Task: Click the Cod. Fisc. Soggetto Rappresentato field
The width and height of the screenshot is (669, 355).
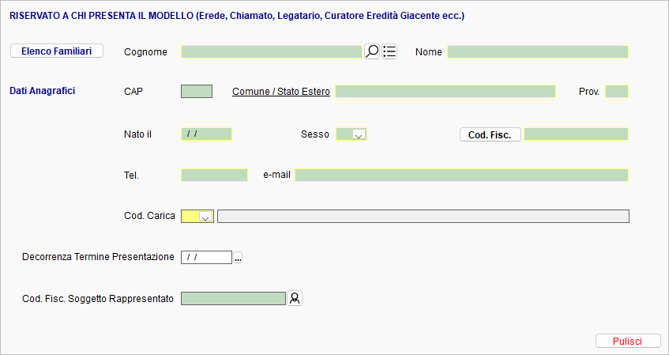Action: pos(233,299)
